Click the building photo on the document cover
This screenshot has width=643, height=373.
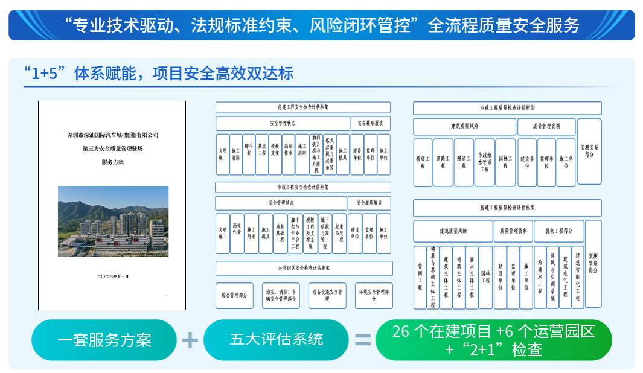pos(113,222)
